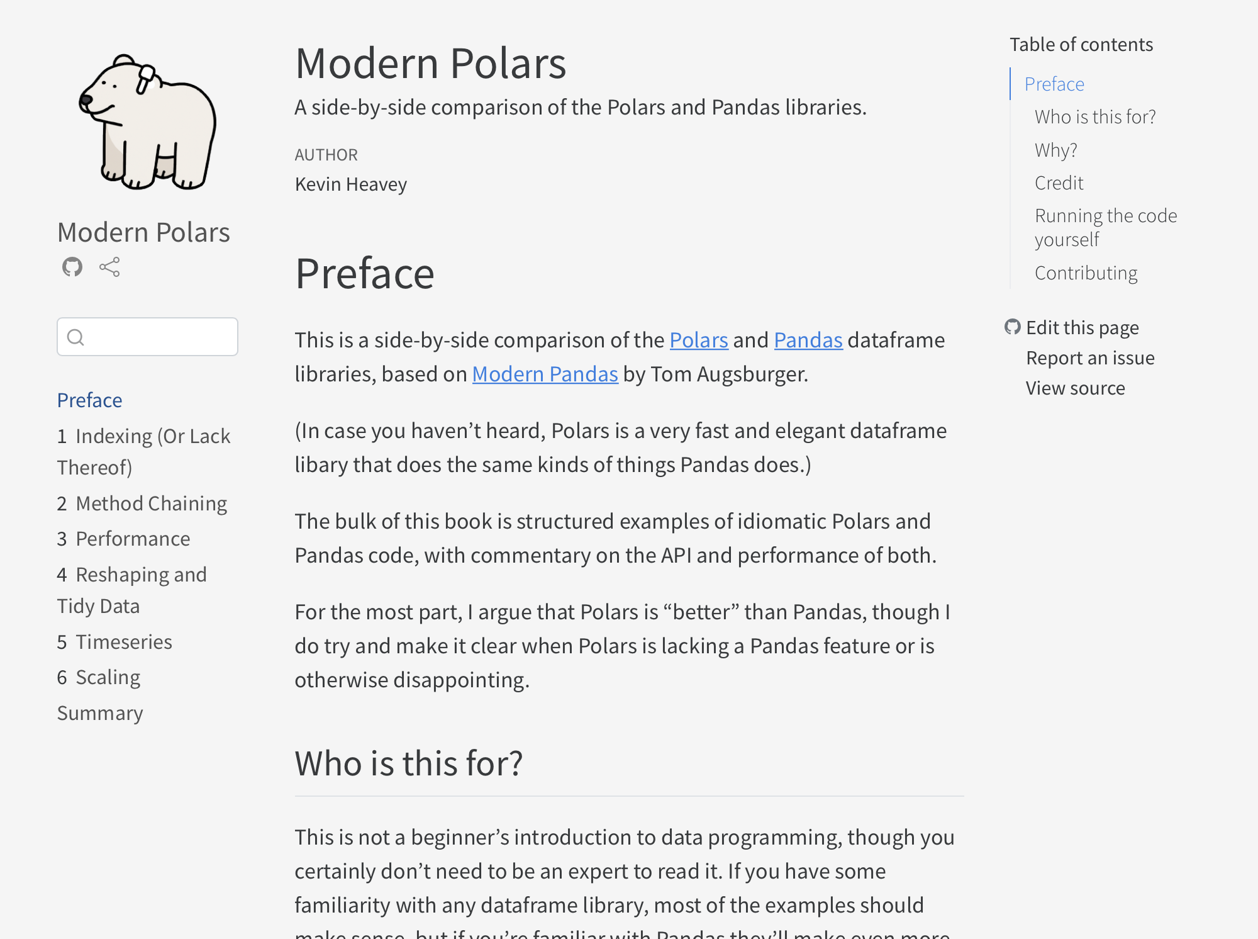1258x939 pixels.
Task: Visit the Modern Pandas link
Action: pos(545,374)
